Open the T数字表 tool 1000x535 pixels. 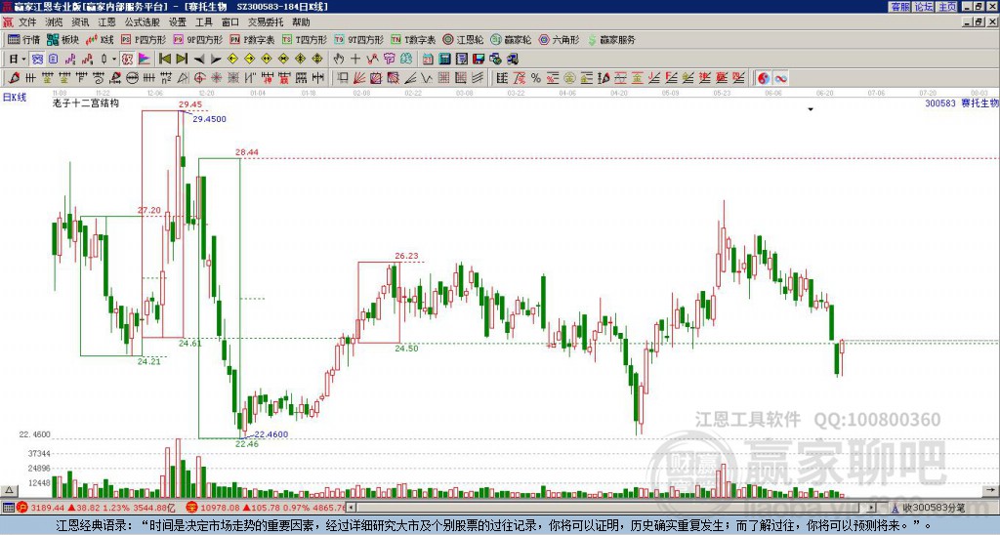point(413,39)
